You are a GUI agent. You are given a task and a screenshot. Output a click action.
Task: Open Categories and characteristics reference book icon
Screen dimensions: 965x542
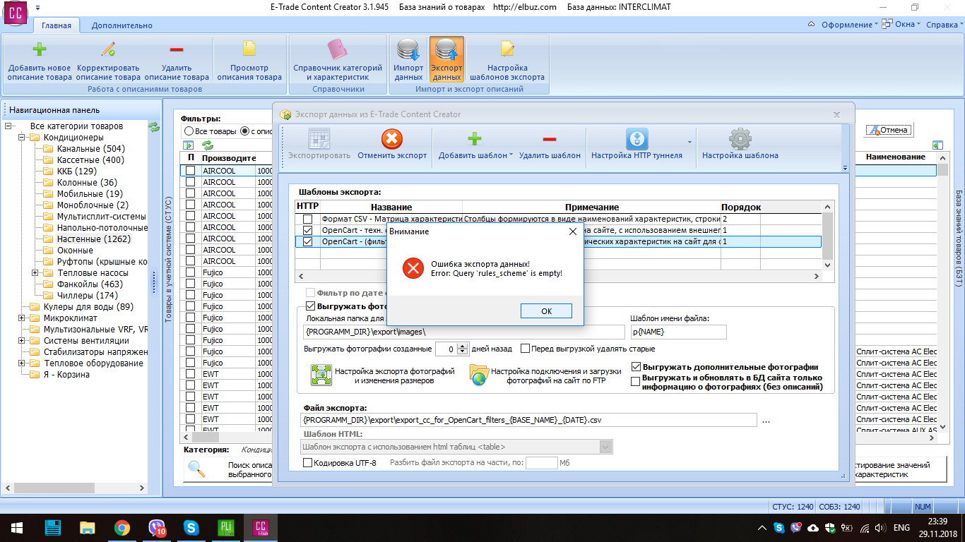[338, 50]
